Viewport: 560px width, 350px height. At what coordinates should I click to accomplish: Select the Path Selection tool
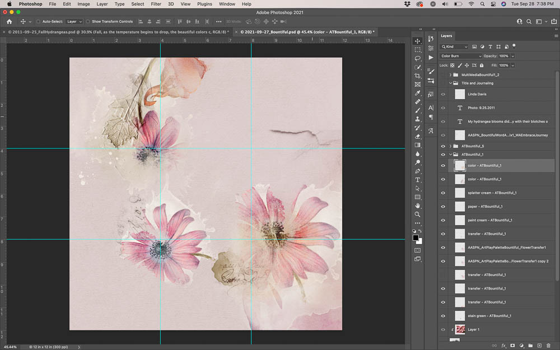click(418, 188)
